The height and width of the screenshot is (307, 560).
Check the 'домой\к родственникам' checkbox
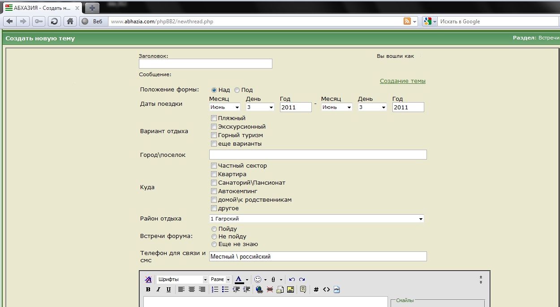click(214, 200)
